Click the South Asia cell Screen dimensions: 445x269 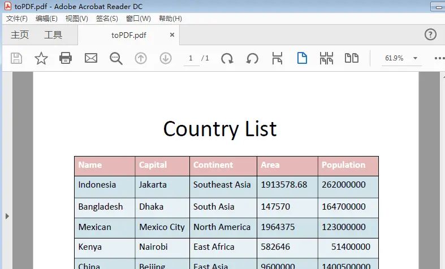point(223,208)
